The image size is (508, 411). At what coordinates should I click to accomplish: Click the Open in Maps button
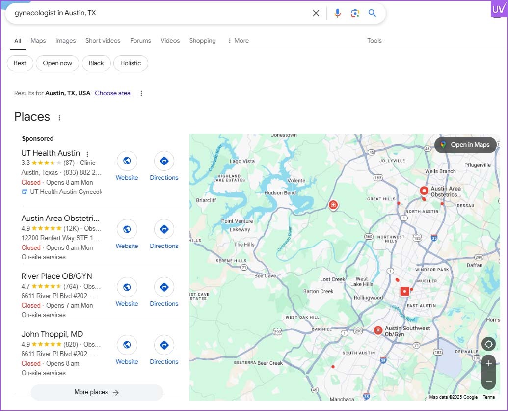tap(466, 145)
